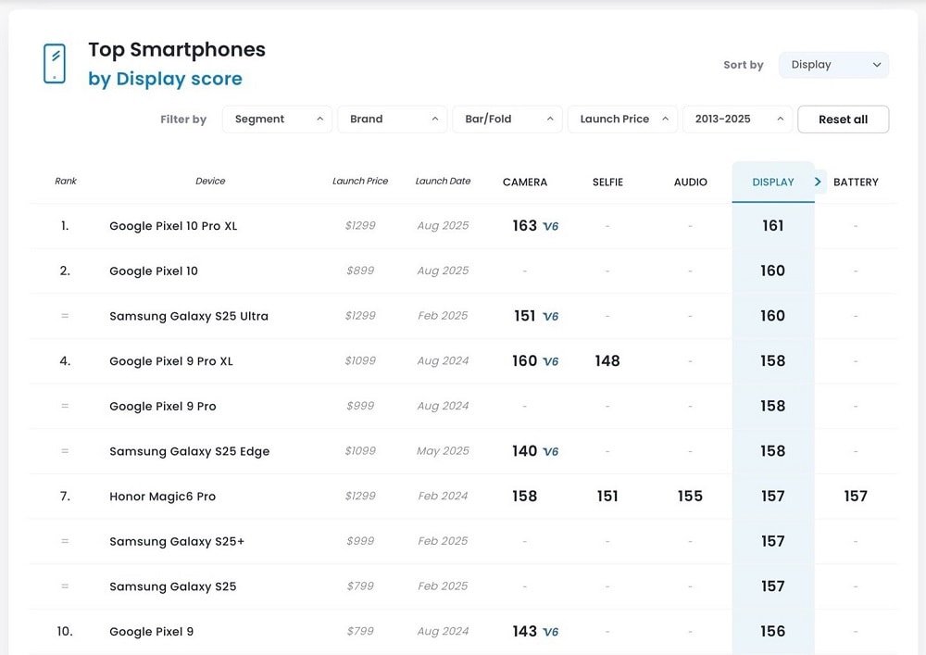Click V6 badge in the Google Pixel 9 row
This screenshot has width=926, height=655.
coord(551,632)
